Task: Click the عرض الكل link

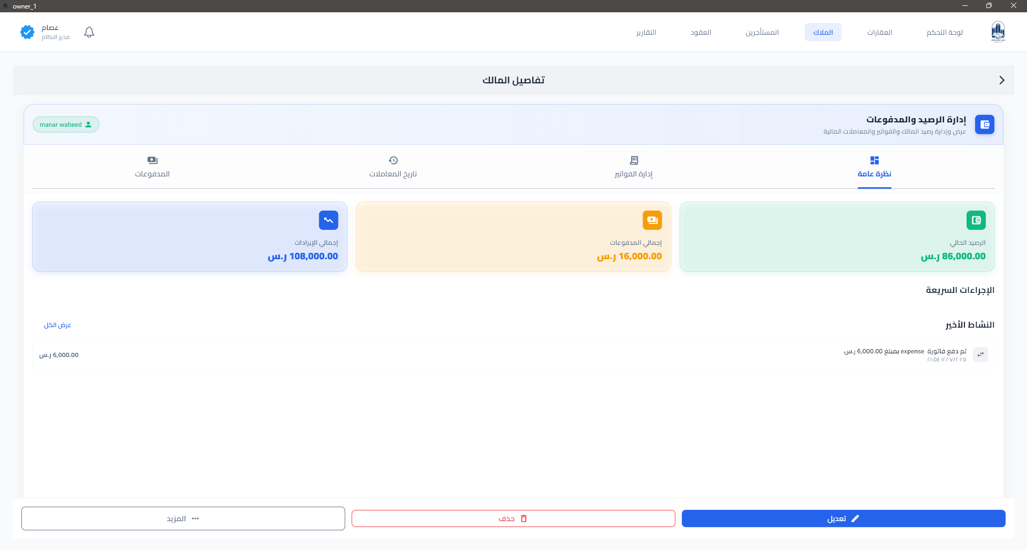Action: [x=58, y=325]
